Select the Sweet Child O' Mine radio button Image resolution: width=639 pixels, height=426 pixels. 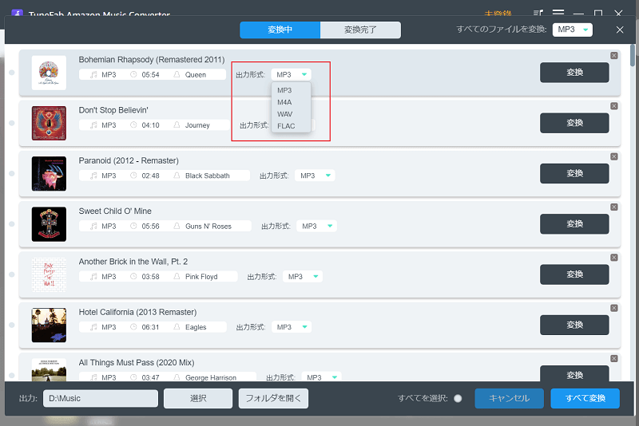(x=12, y=224)
